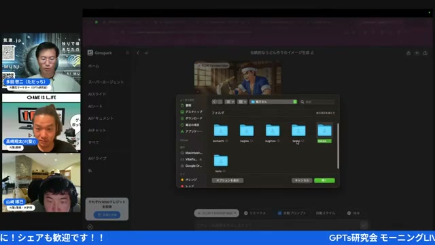The width and height of the screenshot is (435, 245).
Task: Select Macintosh HD location
Action: pyautogui.click(x=192, y=152)
